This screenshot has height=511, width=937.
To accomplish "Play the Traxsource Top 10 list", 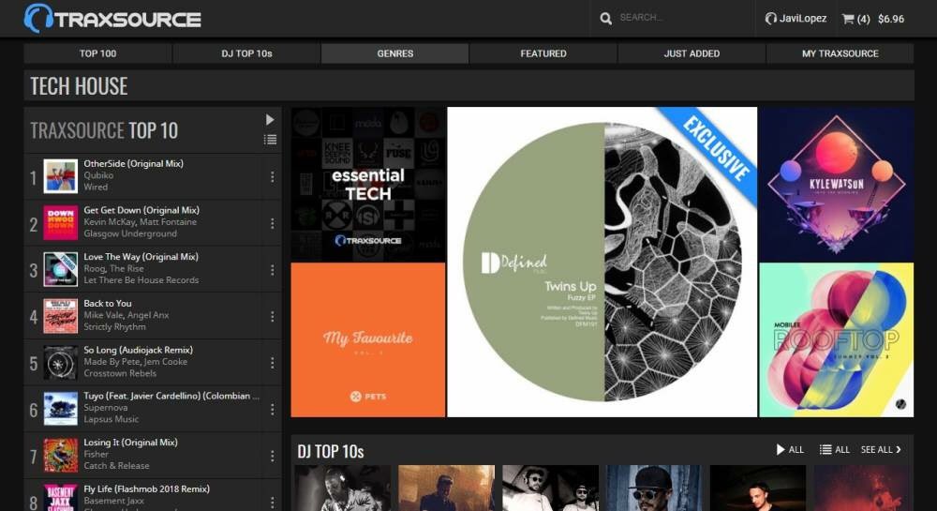I will (270, 119).
